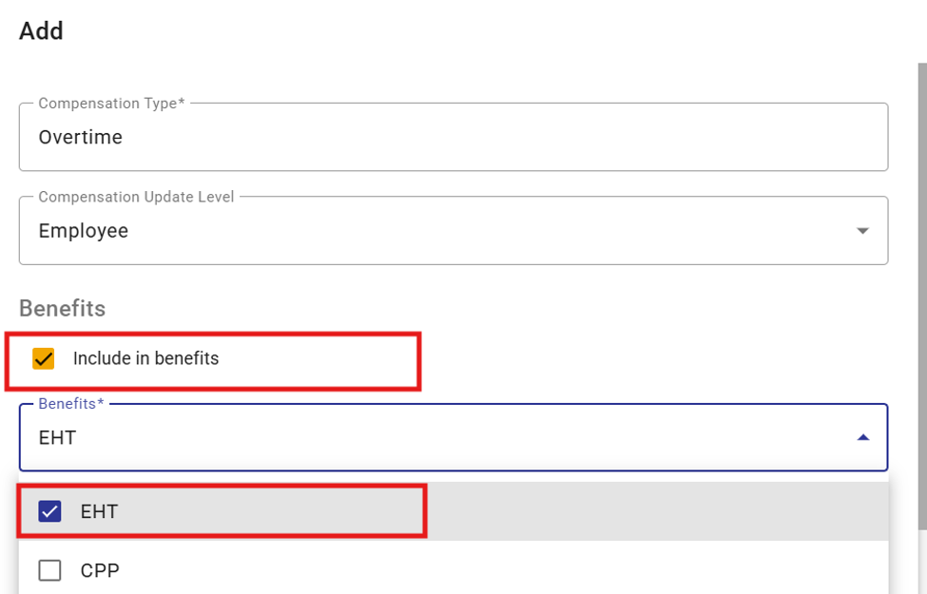The height and width of the screenshot is (594, 927).
Task: Uncheck the blue EHT checkbox
Action: [x=49, y=511]
